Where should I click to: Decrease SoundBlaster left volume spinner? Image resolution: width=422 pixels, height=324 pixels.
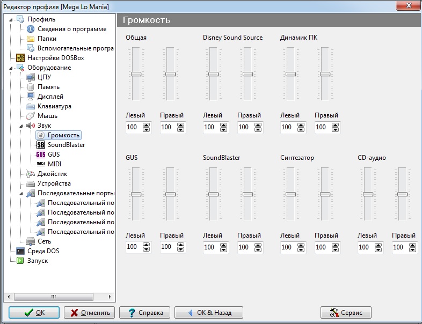(223, 249)
